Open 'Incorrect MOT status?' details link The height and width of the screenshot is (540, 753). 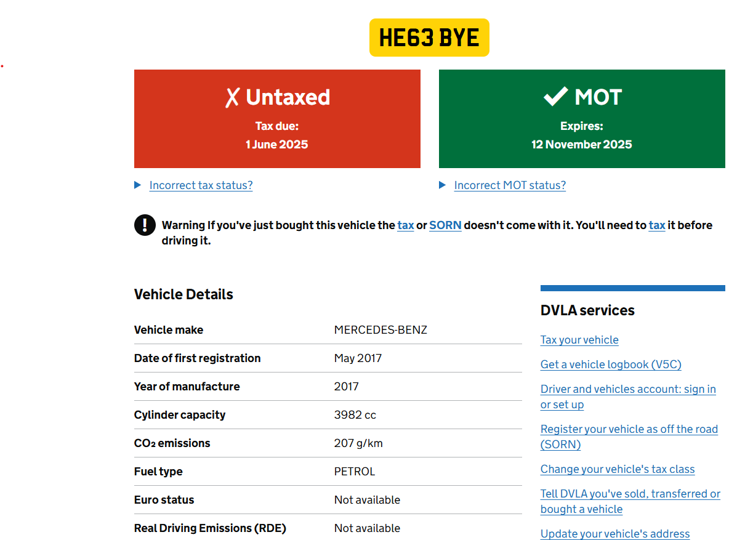coord(510,185)
